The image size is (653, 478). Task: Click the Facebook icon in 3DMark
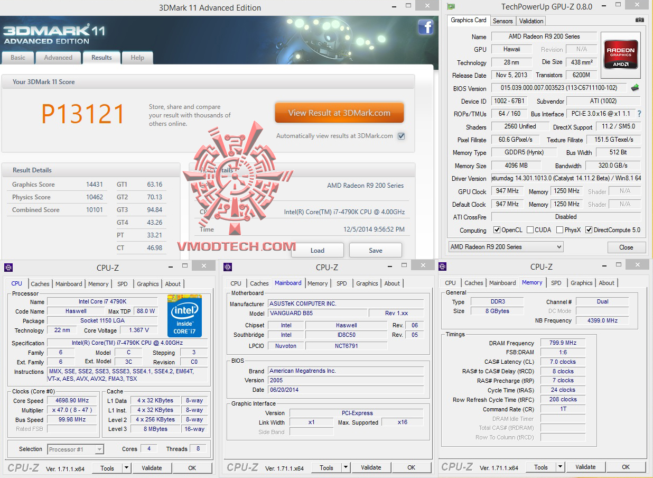point(426,27)
